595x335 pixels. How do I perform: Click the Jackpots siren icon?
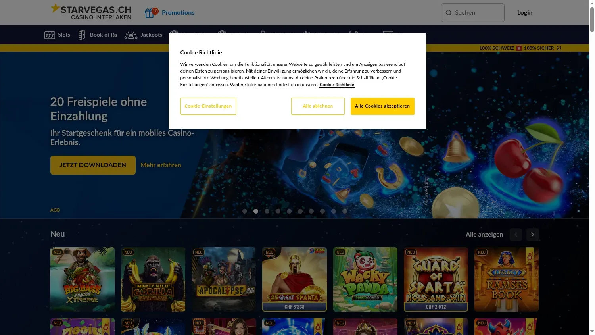[x=131, y=35]
